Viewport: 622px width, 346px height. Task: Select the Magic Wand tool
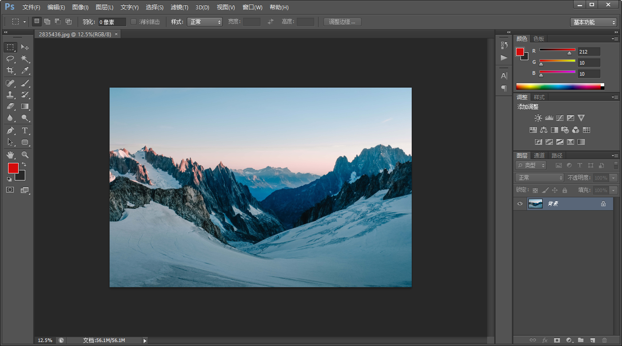coord(25,59)
